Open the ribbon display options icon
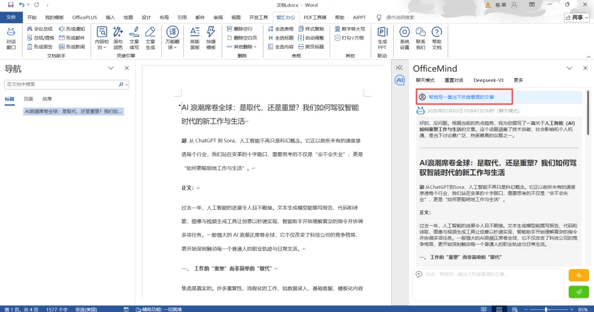The image size is (594, 312). (x=532, y=5)
